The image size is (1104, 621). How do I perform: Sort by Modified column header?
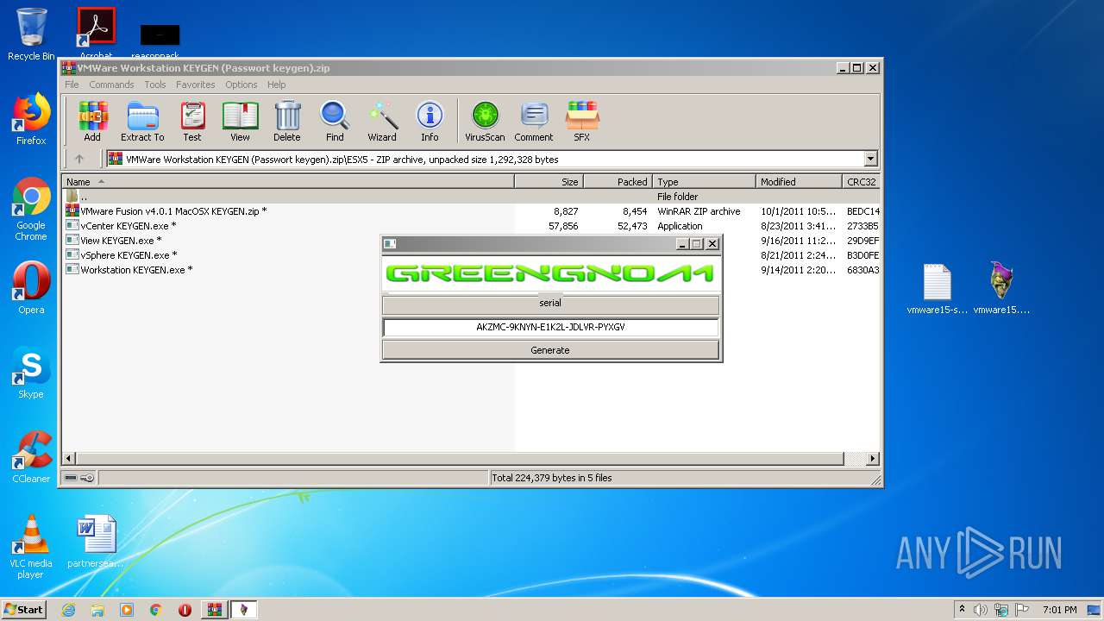799,182
